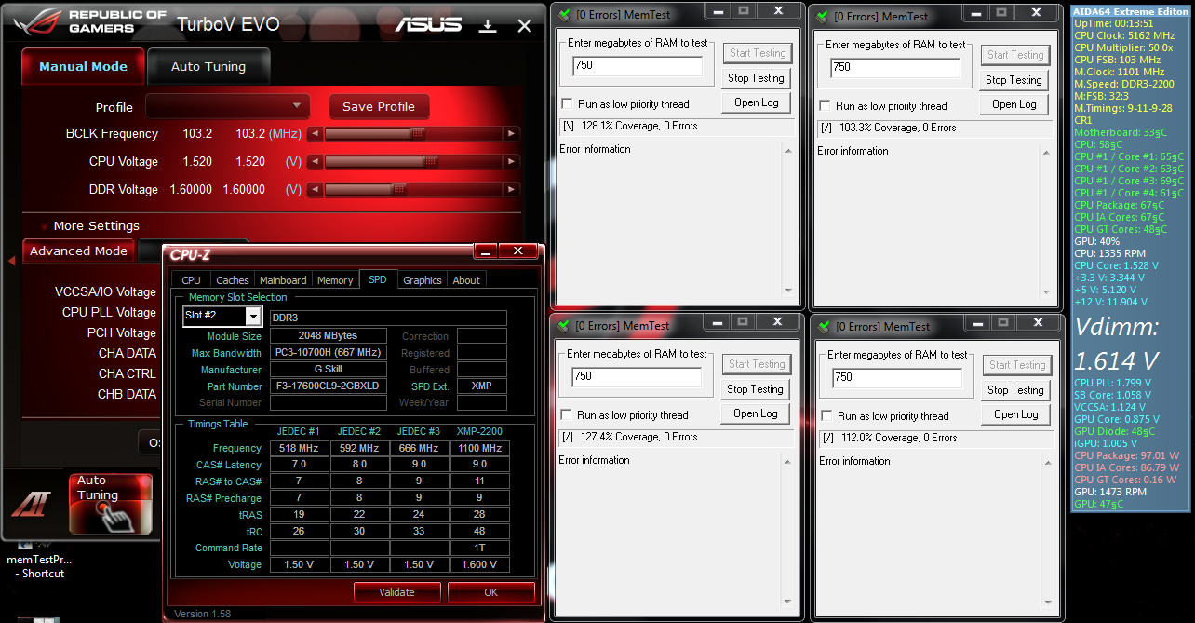Minimize the CPU-Z window

(x=486, y=251)
